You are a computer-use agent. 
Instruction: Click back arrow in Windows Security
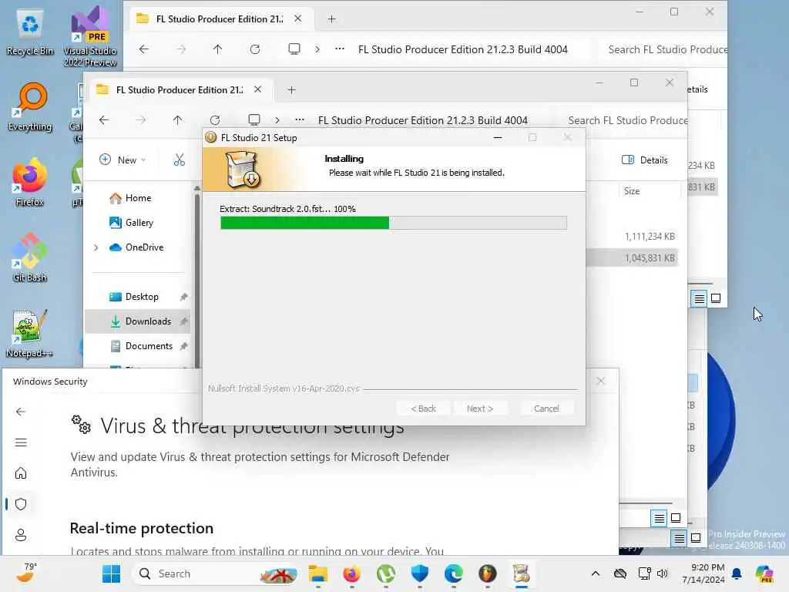(21, 412)
